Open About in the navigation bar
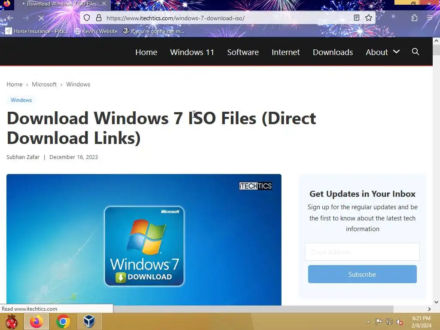This screenshot has width=440, height=330. [376, 52]
